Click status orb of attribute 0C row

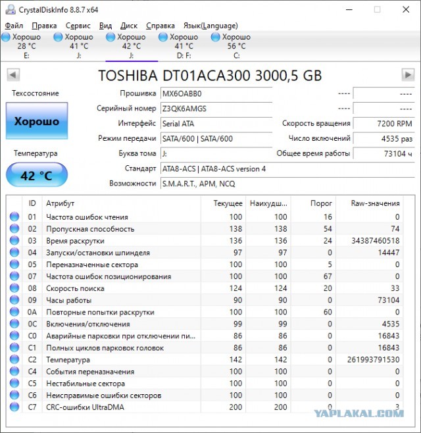(x=14, y=323)
